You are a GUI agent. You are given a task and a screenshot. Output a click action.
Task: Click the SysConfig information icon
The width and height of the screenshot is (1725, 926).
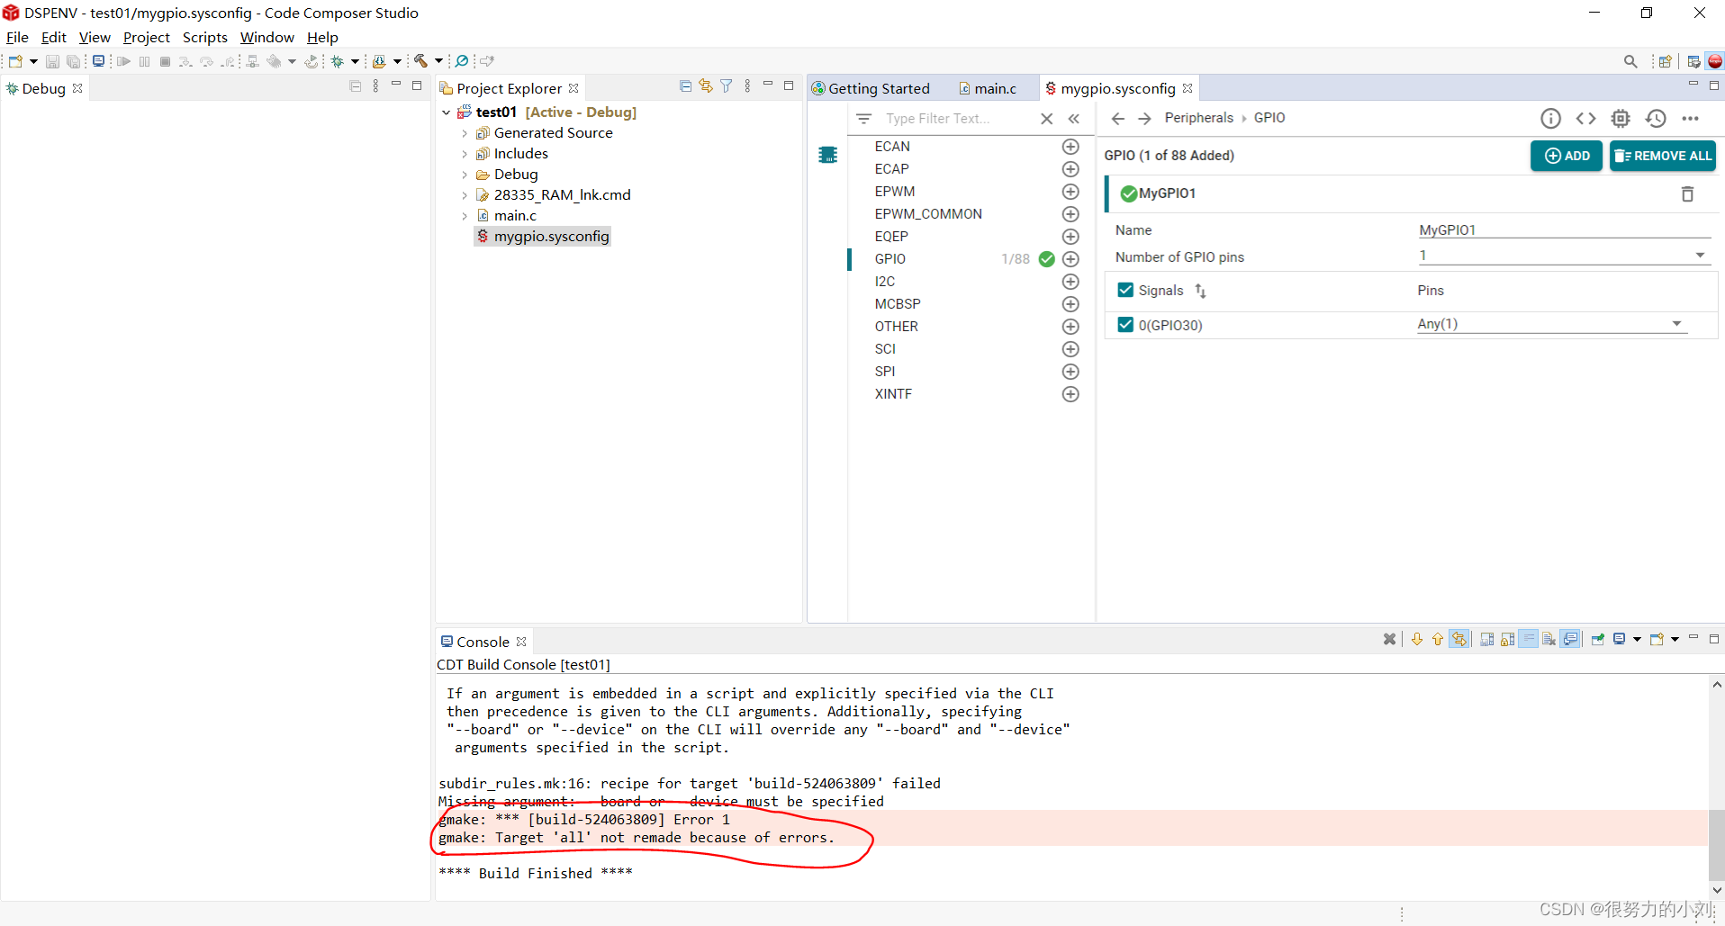[x=1551, y=118]
